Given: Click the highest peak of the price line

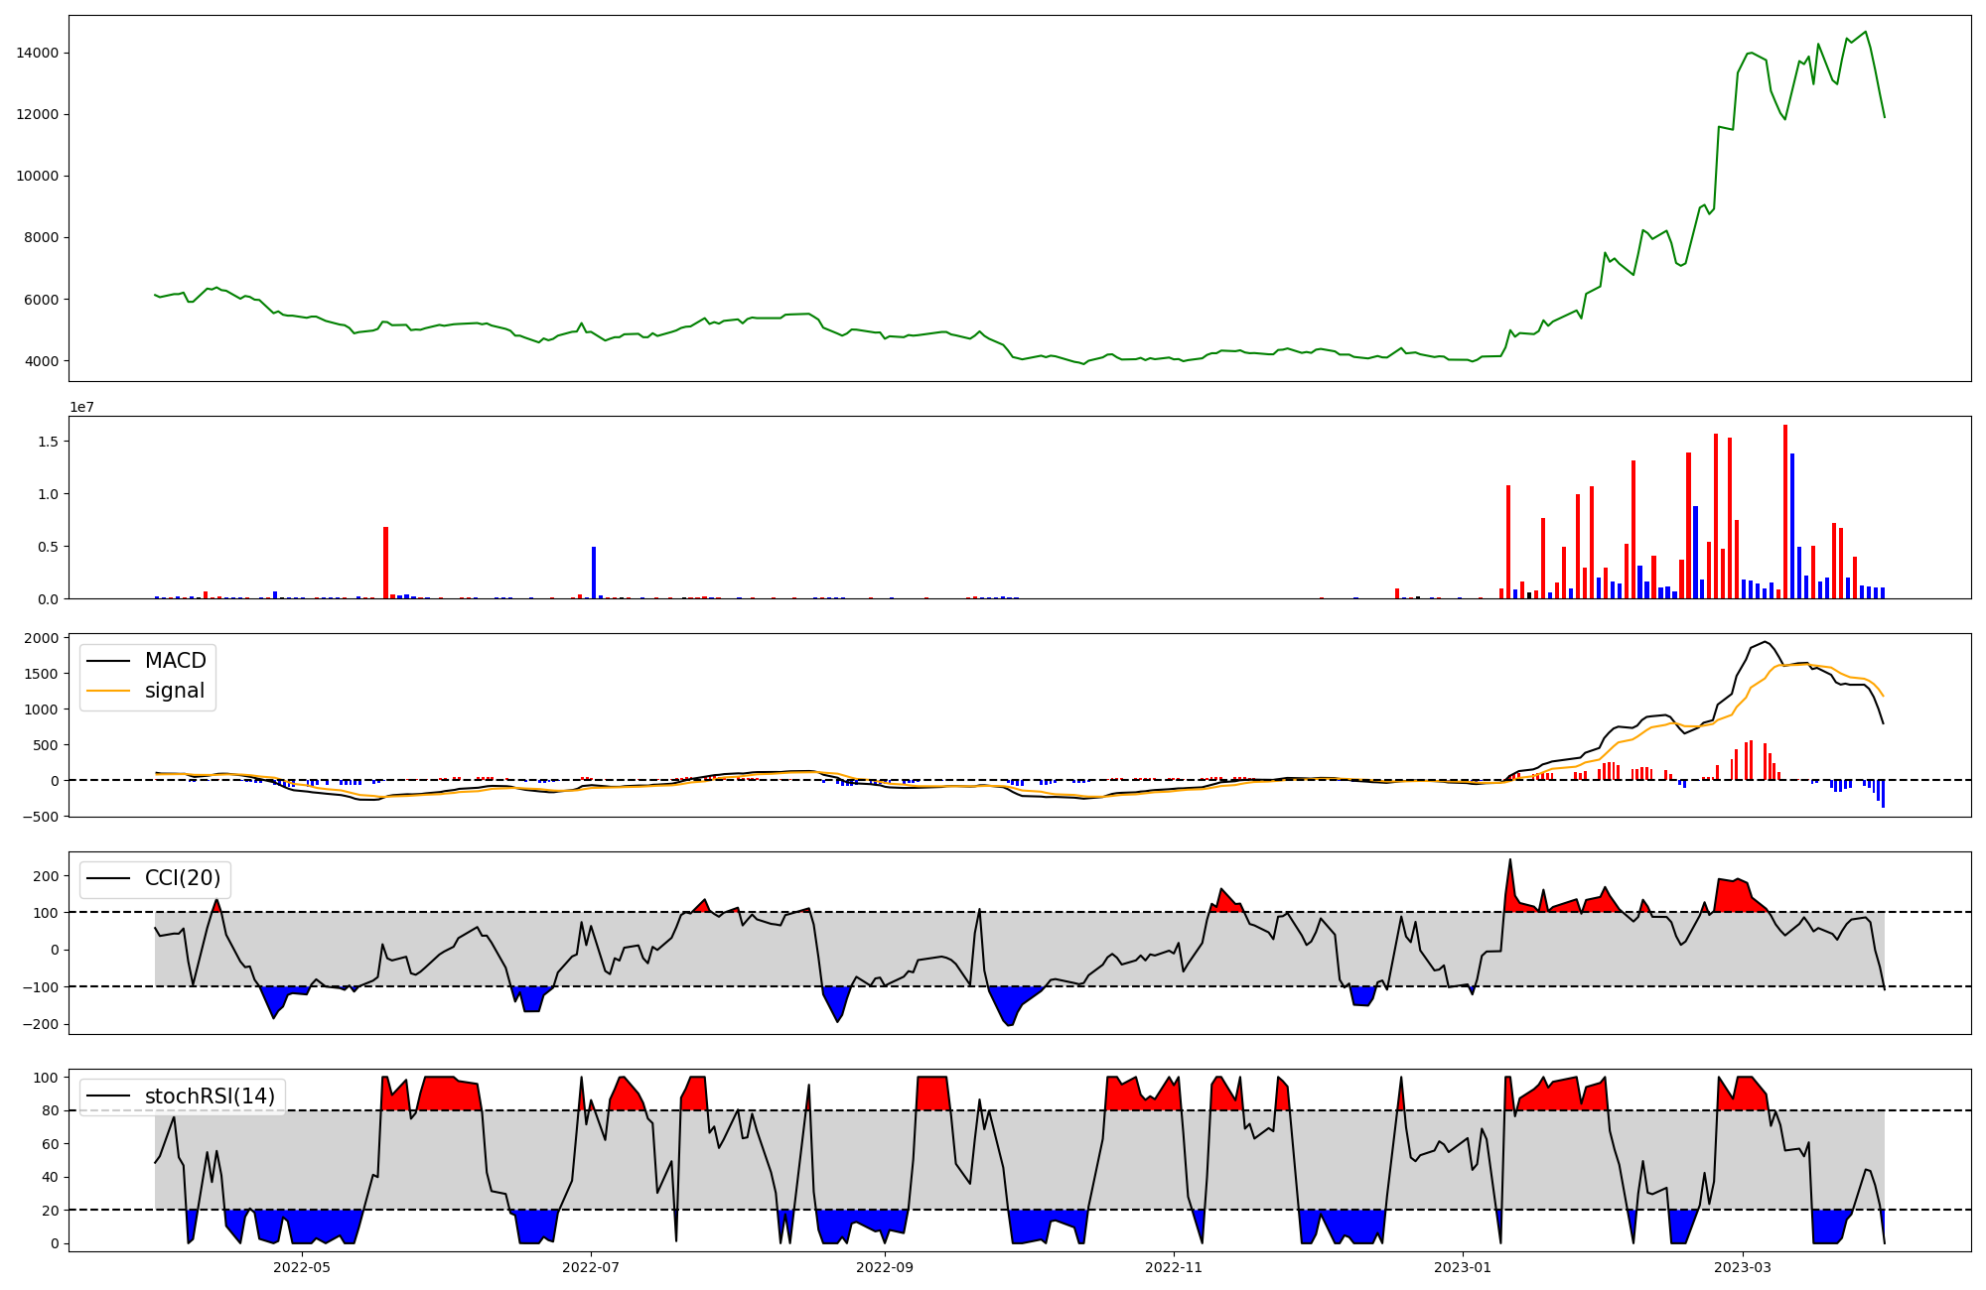Looking at the screenshot, I should coord(1865,32).
